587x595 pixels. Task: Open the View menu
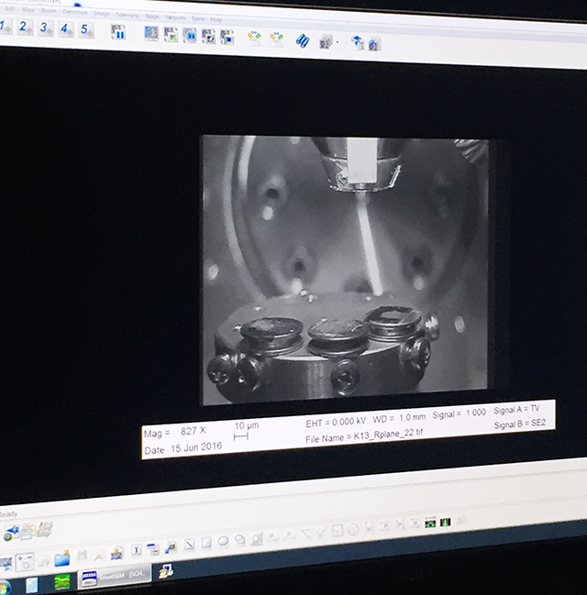click(x=28, y=9)
